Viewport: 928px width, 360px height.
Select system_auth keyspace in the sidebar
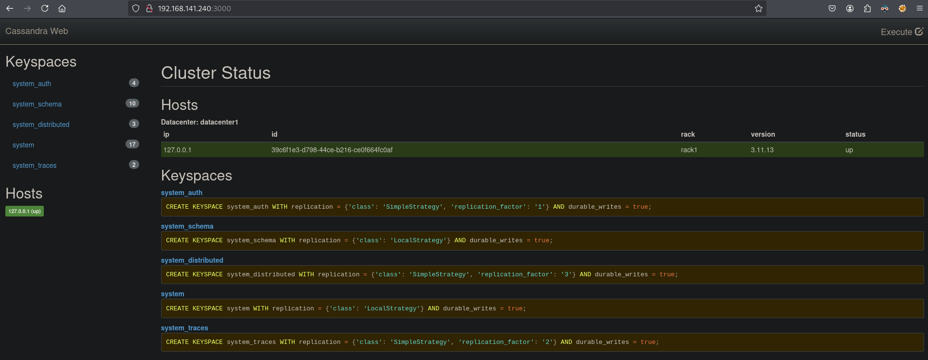tap(32, 84)
